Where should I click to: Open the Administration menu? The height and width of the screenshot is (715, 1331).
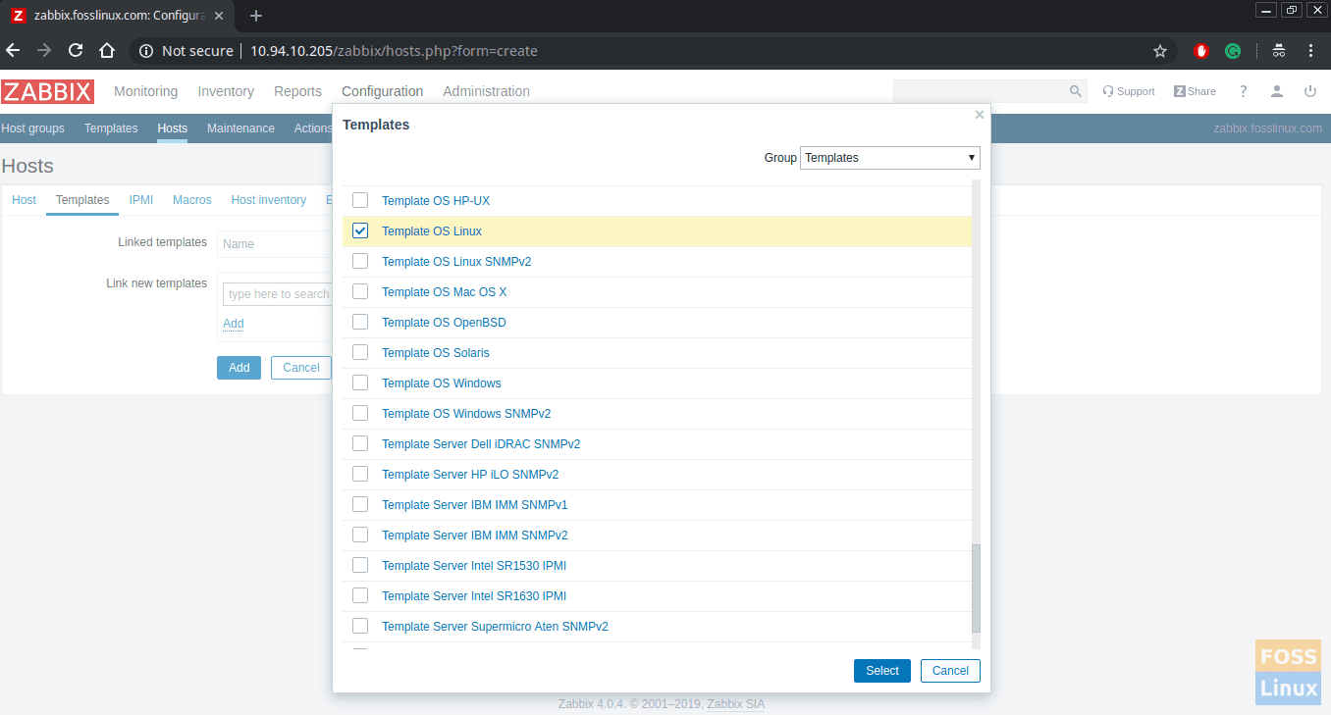click(x=486, y=91)
